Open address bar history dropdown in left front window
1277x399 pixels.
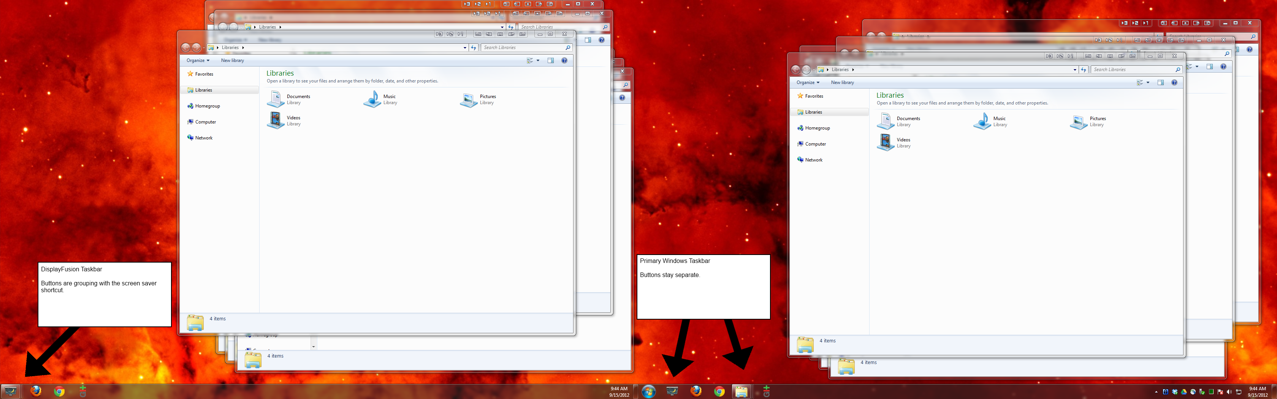coord(464,47)
